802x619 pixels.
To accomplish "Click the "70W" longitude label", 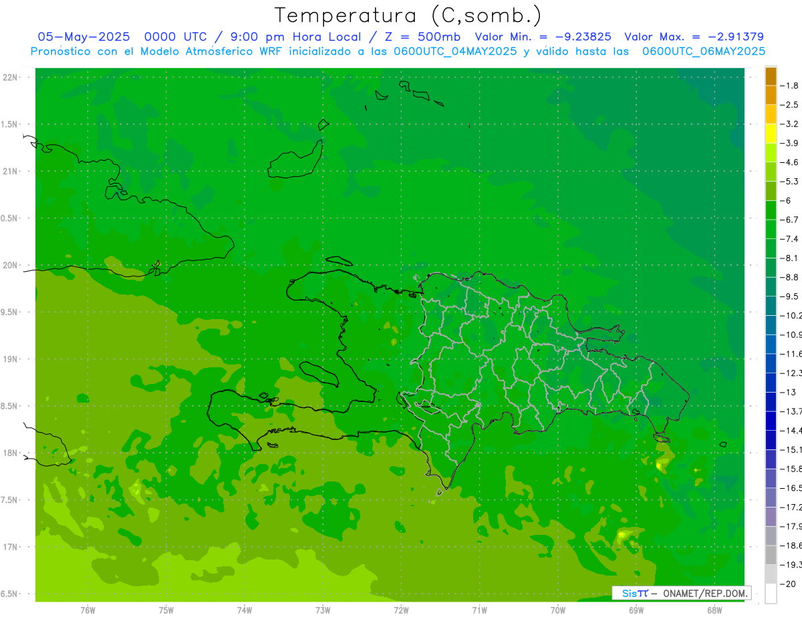I will (x=558, y=610).
